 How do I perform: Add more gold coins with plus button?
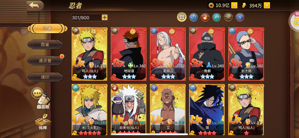click(234, 5)
